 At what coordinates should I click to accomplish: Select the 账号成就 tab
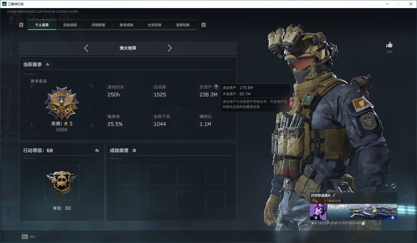(x=126, y=25)
